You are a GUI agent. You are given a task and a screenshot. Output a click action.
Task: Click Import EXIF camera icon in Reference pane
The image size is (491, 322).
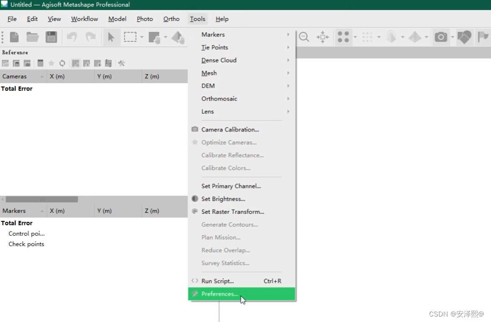click(x=27, y=63)
